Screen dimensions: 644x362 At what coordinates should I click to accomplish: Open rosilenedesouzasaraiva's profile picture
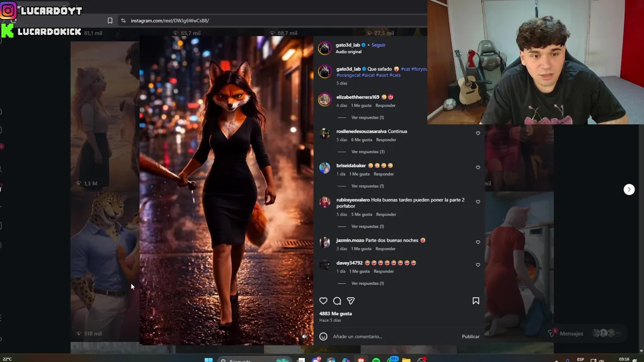(325, 134)
